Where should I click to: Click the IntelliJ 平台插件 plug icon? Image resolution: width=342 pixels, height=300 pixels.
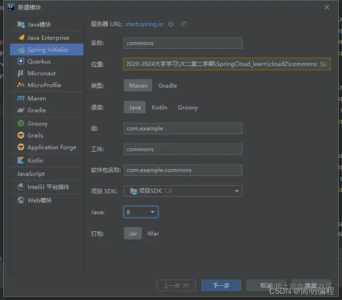coord(21,187)
